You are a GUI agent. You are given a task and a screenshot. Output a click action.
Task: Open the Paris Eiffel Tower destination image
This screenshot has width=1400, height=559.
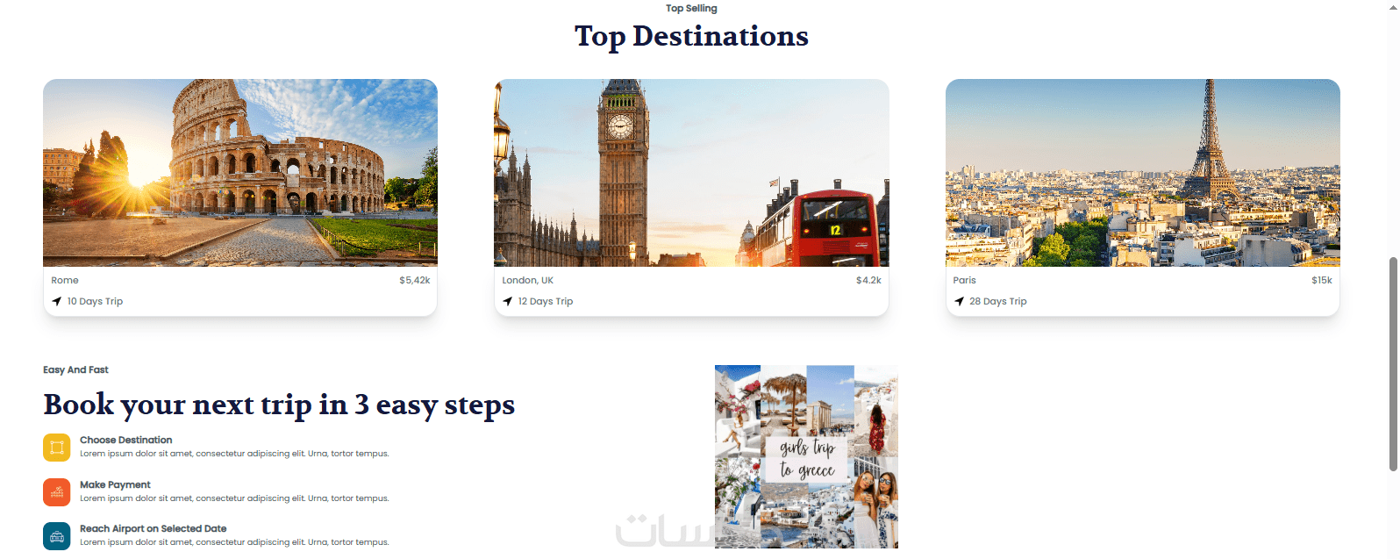tap(1143, 173)
